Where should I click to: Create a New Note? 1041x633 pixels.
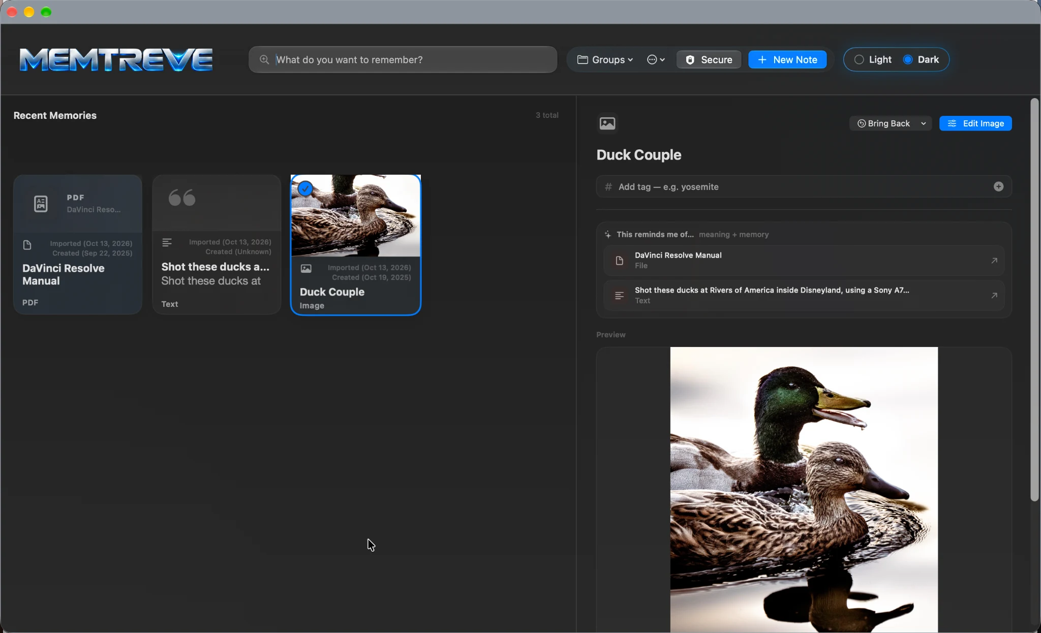click(x=787, y=59)
